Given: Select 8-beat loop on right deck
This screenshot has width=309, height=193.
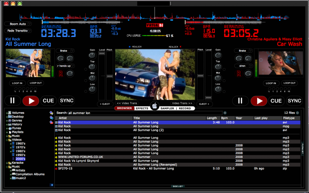Looking at the screenshot, I should pyautogui.click(x=285, y=89).
